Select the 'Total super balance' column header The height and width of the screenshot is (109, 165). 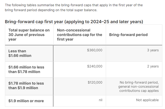[x=29, y=35]
